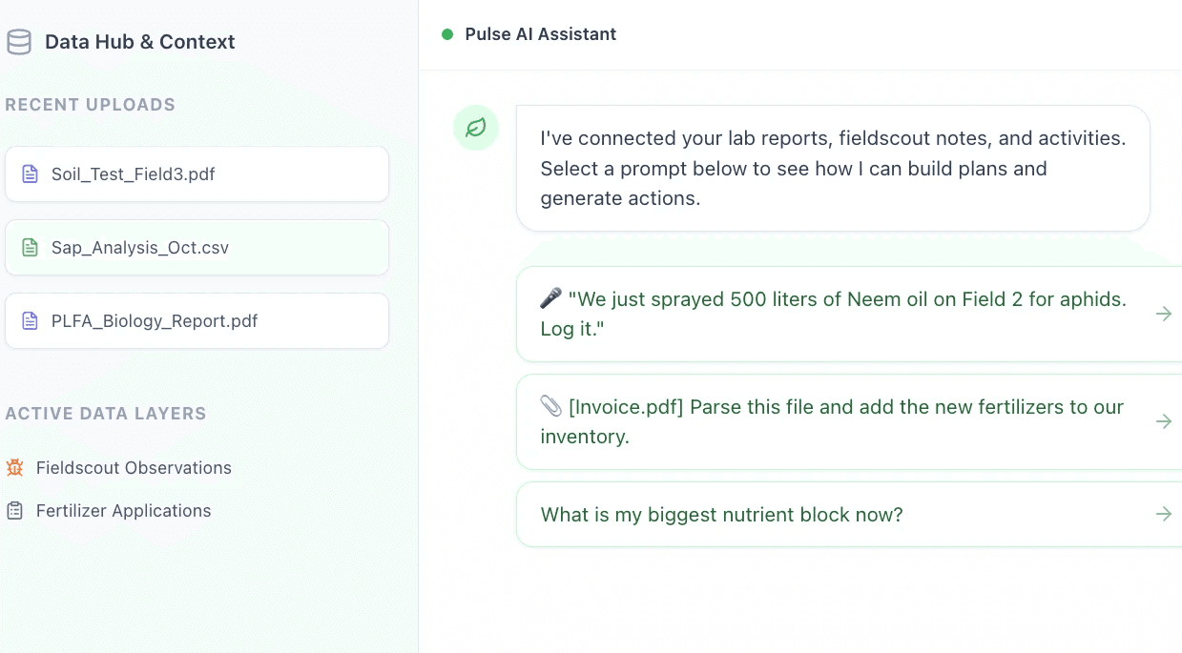Click the Fertilizer Applications clipboard icon
This screenshot has height=653, width=1182.
click(x=14, y=511)
